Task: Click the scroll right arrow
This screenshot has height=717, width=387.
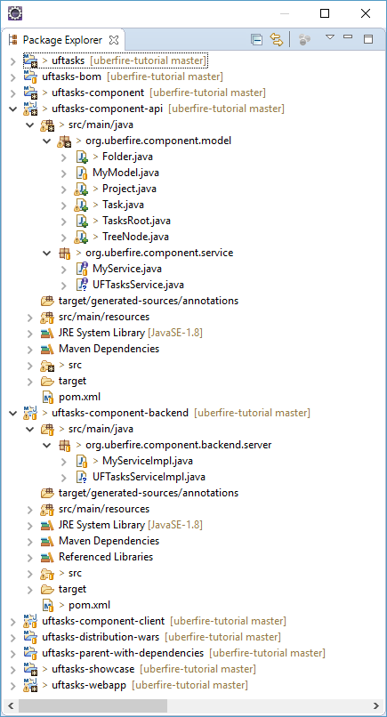Action: 376,705
